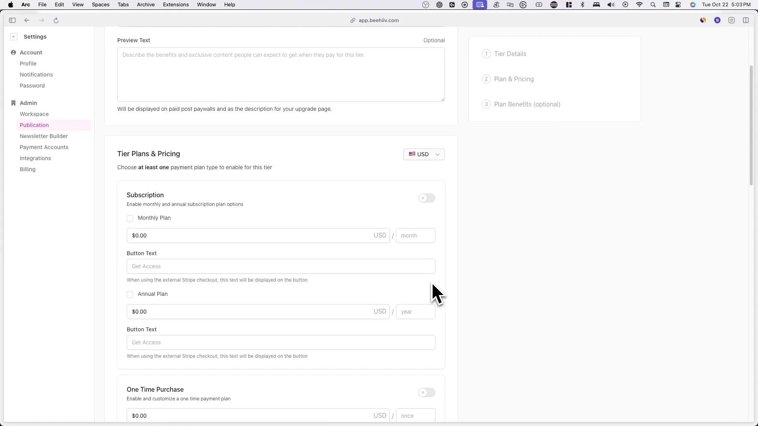Check the Monthly Plan checkbox
The height and width of the screenshot is (426, 758).
point(130,218)
